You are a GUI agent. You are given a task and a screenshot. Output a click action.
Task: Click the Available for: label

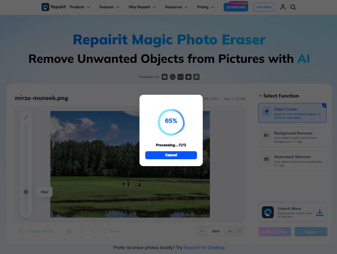coord(149,77)
